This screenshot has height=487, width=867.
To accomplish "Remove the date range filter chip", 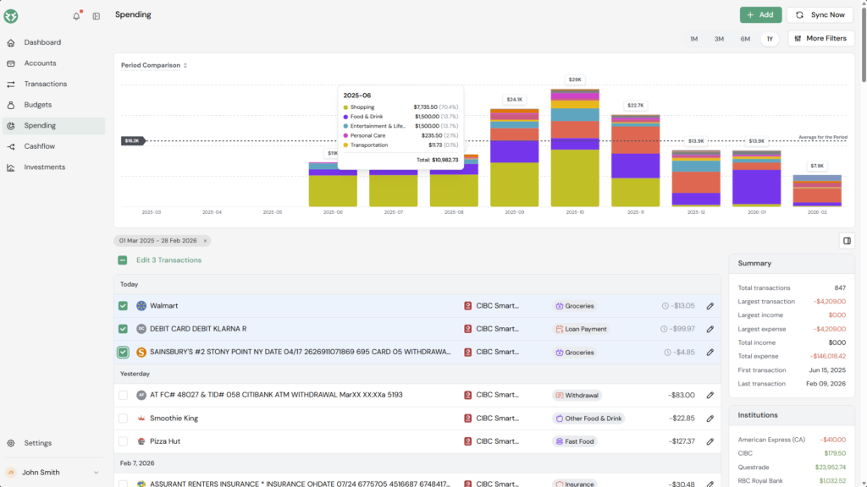I will [x=205, y=241].
